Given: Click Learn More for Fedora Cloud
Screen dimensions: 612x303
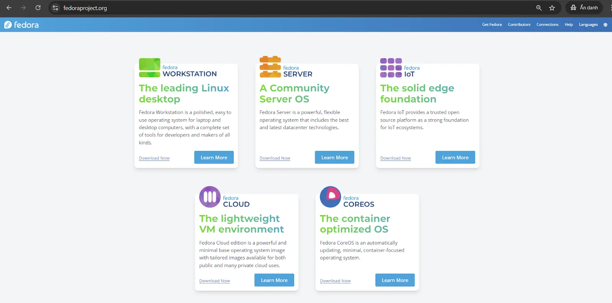Looking at the screenshot, I should click(274, 280).
